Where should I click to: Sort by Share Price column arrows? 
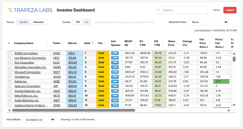pos(178,43)
